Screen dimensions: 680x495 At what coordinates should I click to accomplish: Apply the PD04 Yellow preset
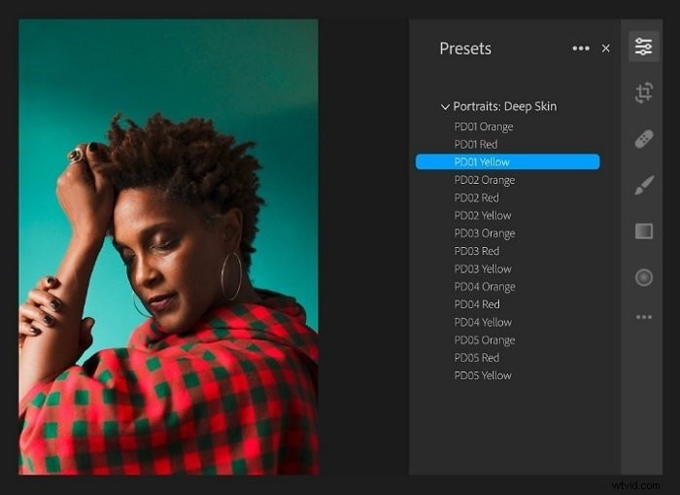[x=483, y=322]
